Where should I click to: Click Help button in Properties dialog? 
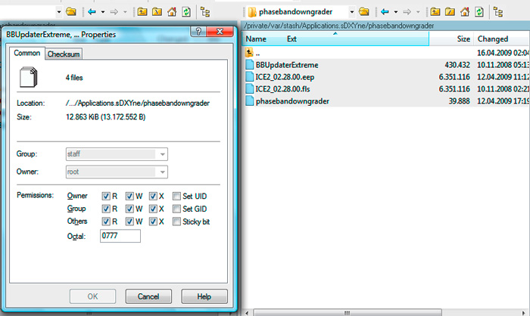(x=204, y=296)
